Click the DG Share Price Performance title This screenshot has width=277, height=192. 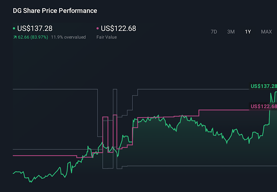[55, 11]
